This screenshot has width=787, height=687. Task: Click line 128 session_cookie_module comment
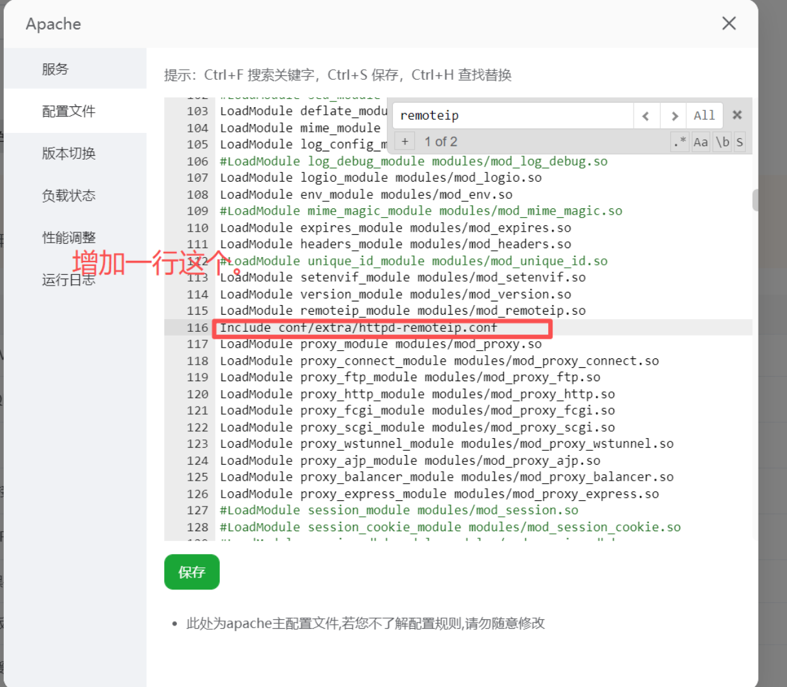tap(451, 527)
